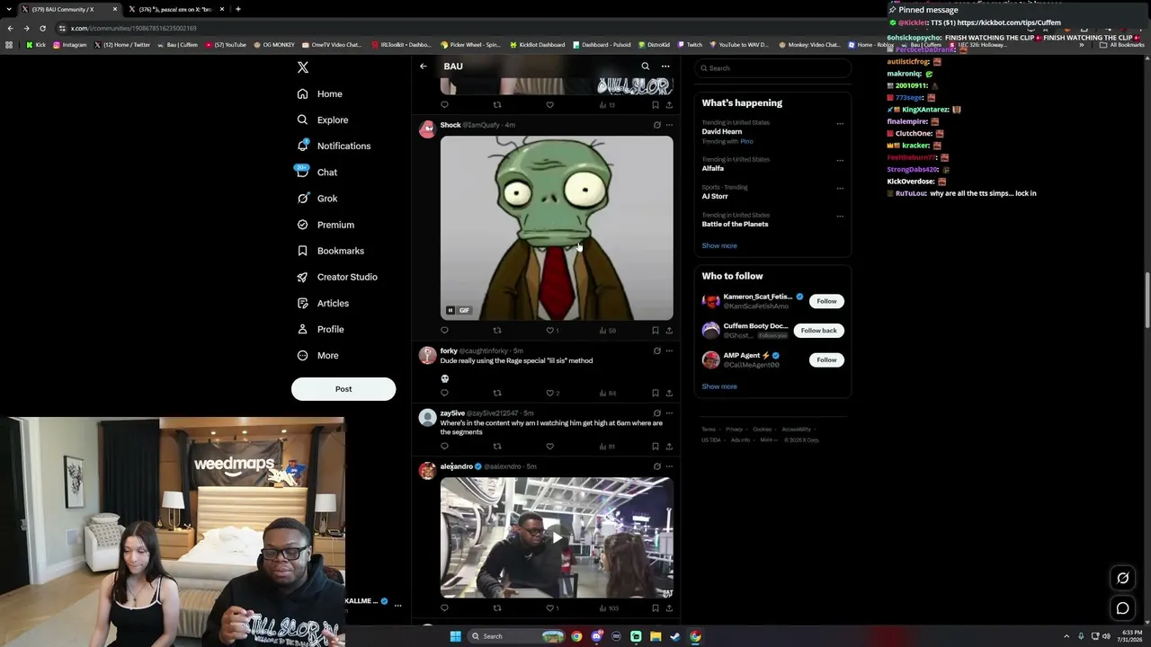Open Articles in the sidebar
The image size is (1151, 647).
tap(323, 303)
